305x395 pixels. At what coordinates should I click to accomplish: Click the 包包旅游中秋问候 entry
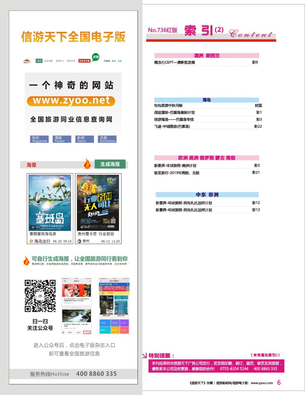[x=168, y=106]
